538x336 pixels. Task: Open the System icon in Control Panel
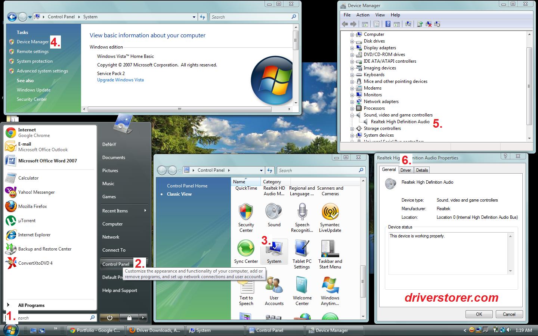[x=274, y=252]
